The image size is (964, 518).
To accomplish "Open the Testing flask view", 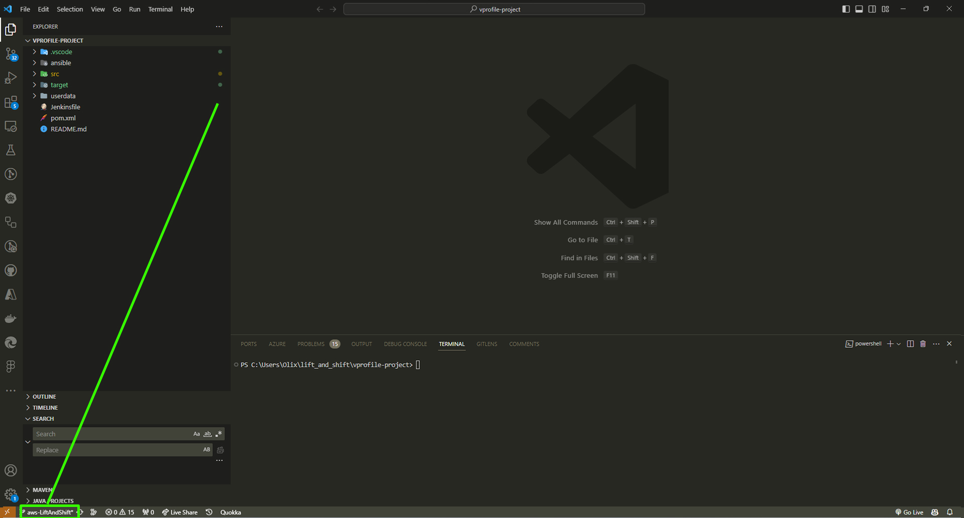I will pyautogui.click(x=11, y=150).
